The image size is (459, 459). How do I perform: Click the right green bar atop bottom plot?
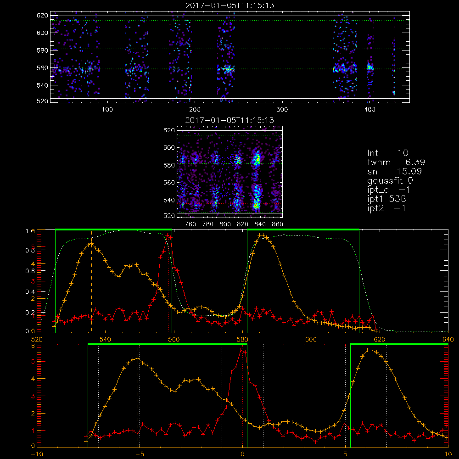point(399,344)
